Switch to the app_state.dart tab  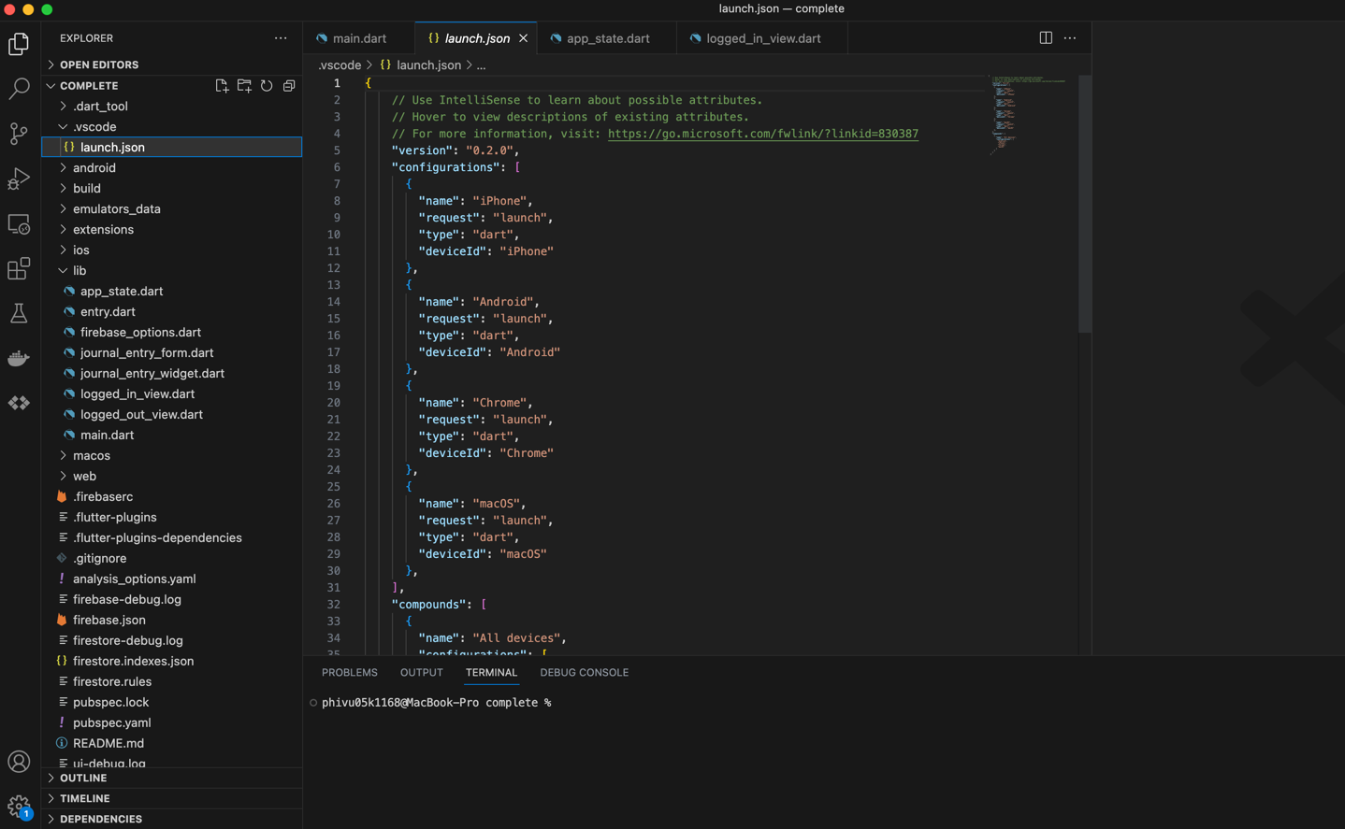pyautogui.click(x=607, y=38)
